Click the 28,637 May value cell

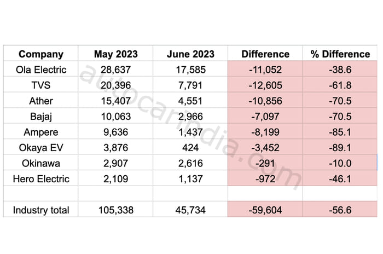click(x=115, y=70)
